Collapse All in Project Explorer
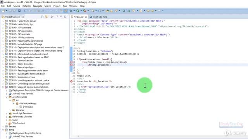 [x=42, y=17]
